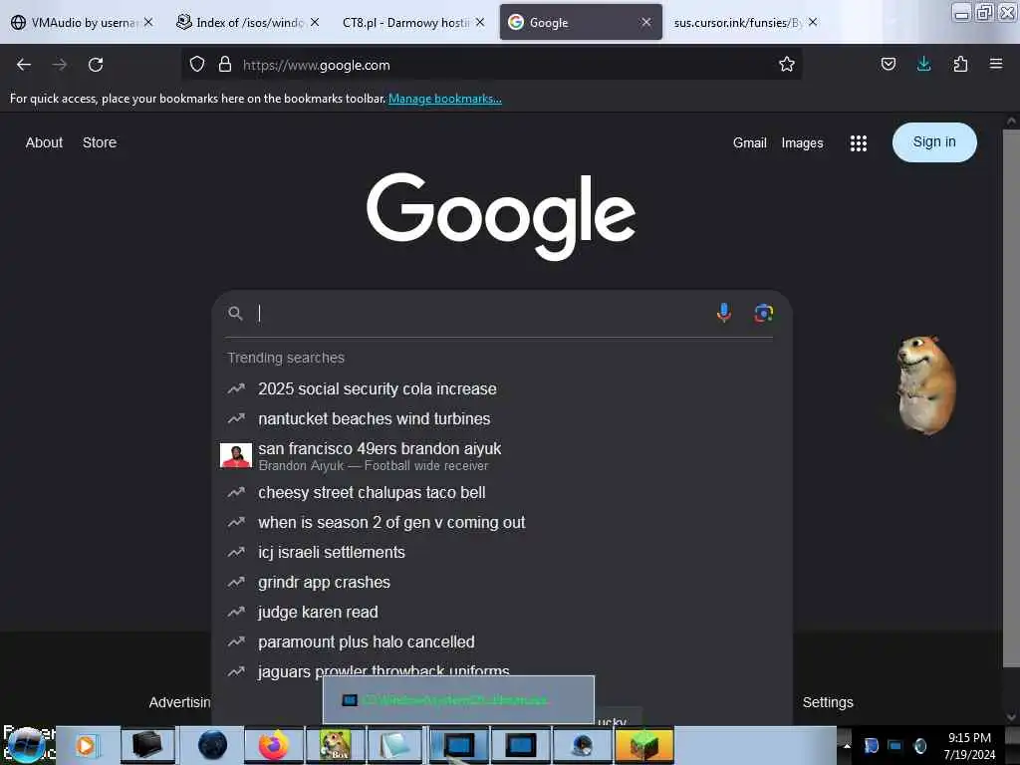
Task: Search by image with Google Lens
Action: click(763, 313)
